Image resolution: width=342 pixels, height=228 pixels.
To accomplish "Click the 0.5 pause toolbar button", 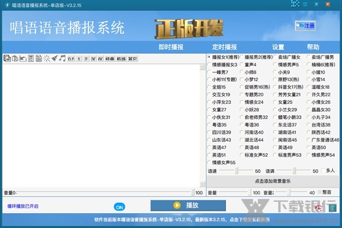I will pos(71,59).
